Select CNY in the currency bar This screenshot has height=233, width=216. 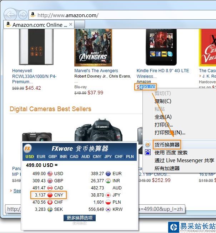97,157
